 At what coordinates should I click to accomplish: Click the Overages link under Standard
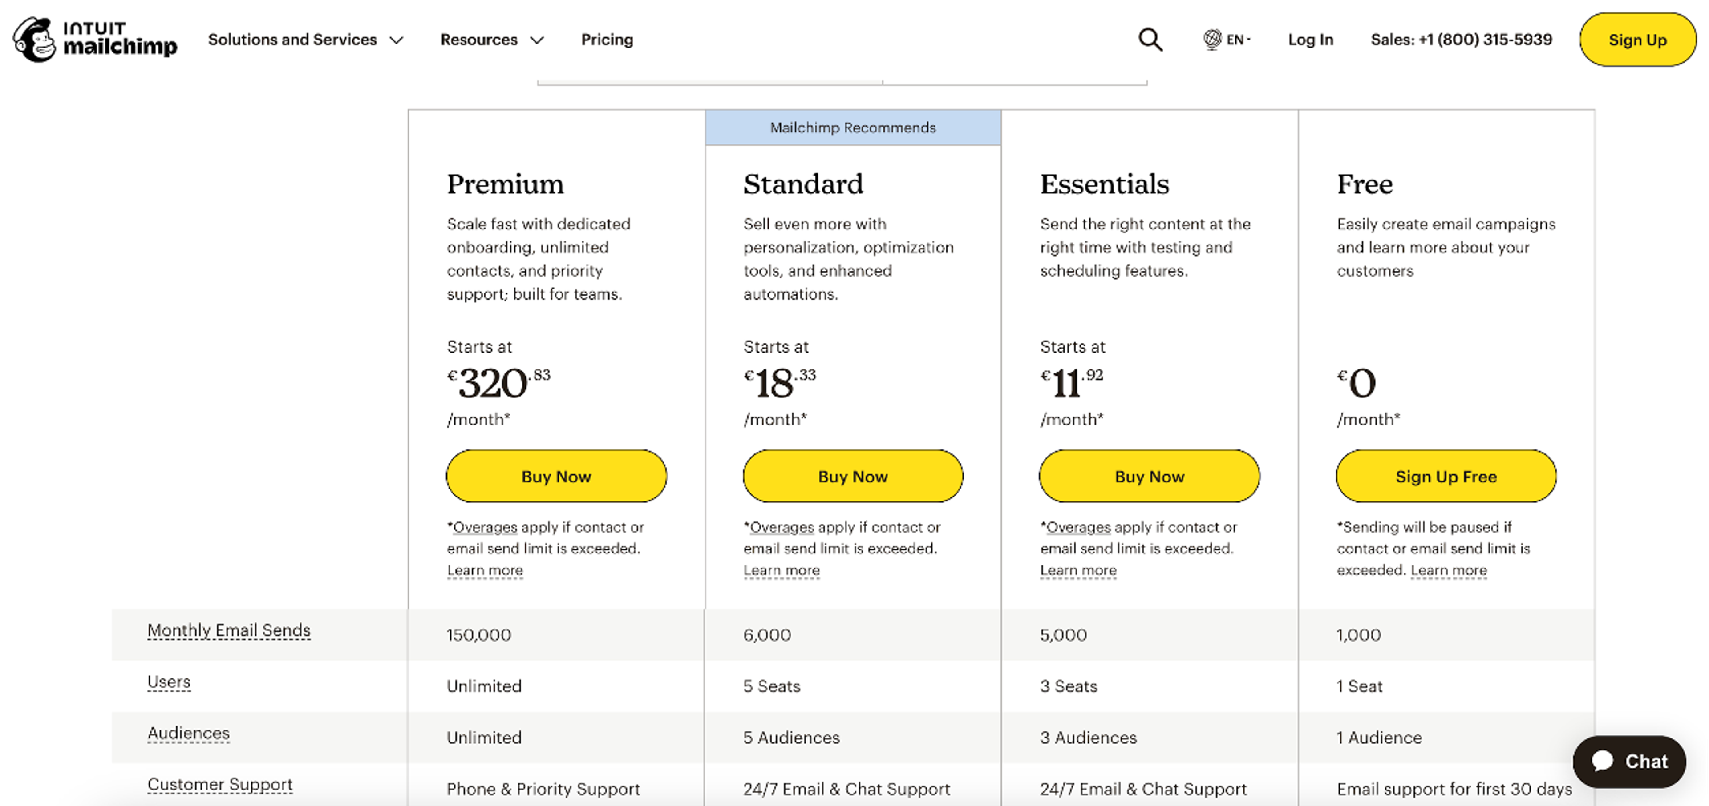(x=782, y=527)
